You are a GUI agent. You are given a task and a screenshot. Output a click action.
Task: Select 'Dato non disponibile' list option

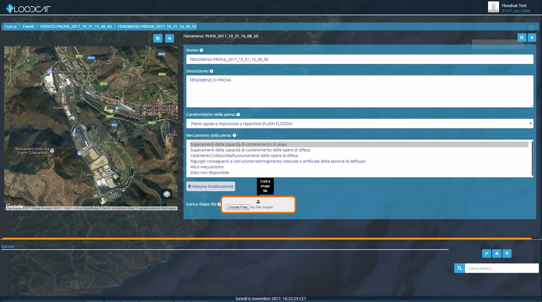(209, 173)
